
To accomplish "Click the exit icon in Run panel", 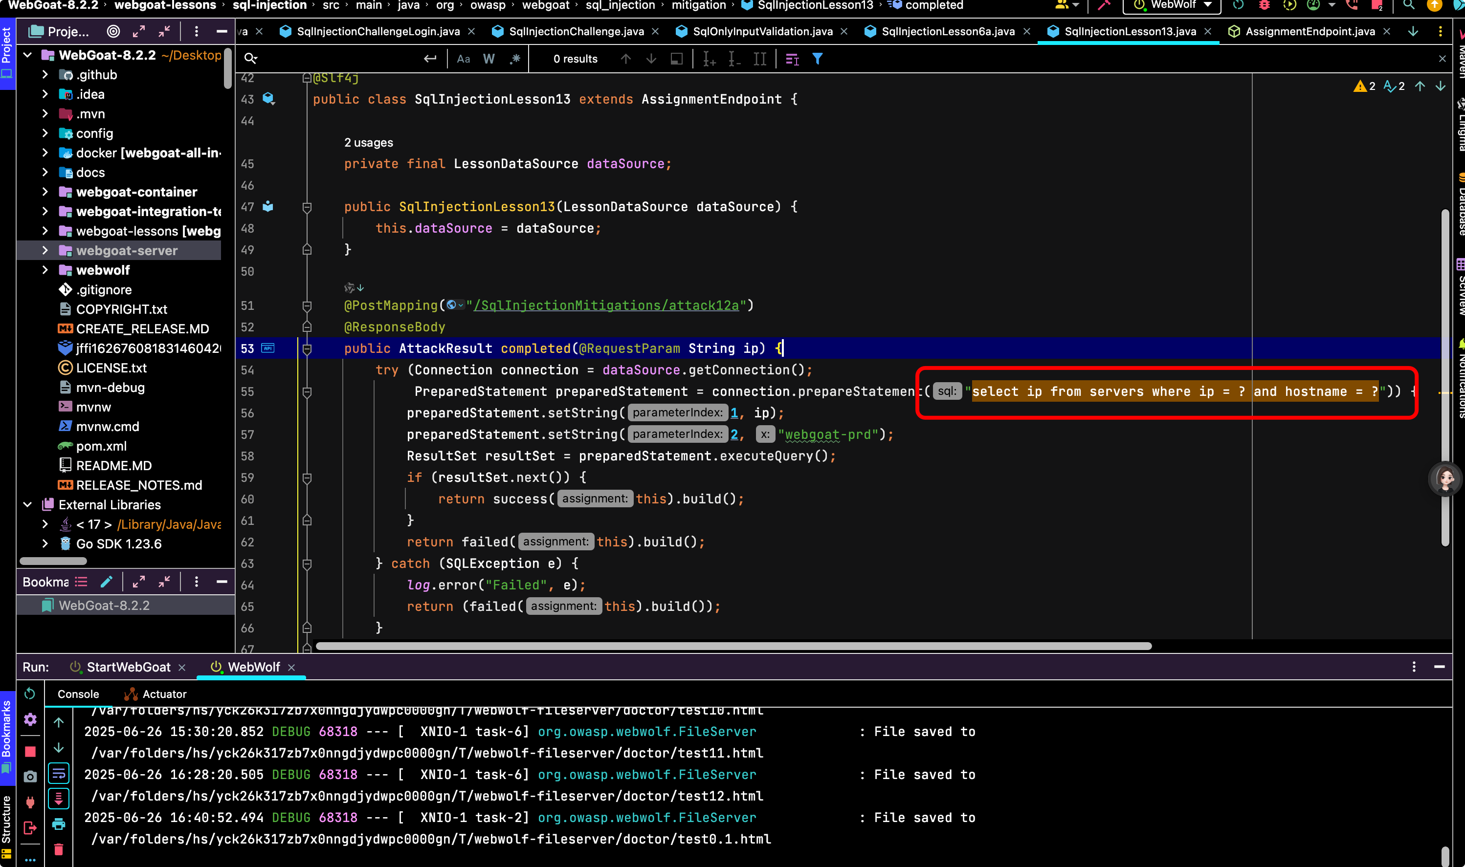I will click(30, 828).
